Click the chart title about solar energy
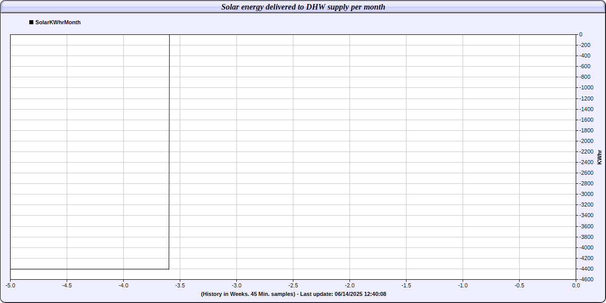 (303, 7)
